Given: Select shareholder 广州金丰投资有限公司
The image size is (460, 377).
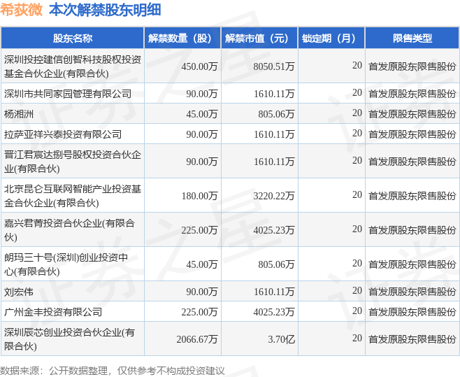Looking at the screenshot, I should [x=53, y=312].
